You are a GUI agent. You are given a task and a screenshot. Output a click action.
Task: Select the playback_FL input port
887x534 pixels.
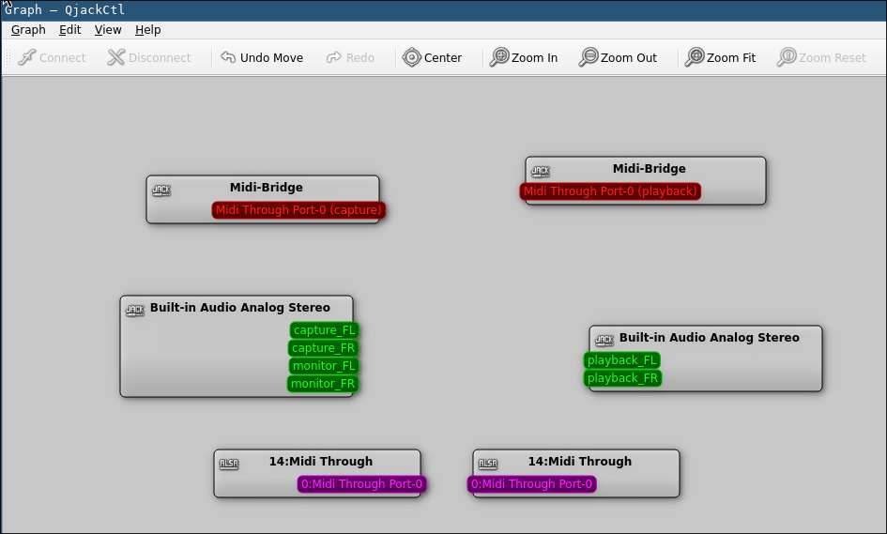622,360
